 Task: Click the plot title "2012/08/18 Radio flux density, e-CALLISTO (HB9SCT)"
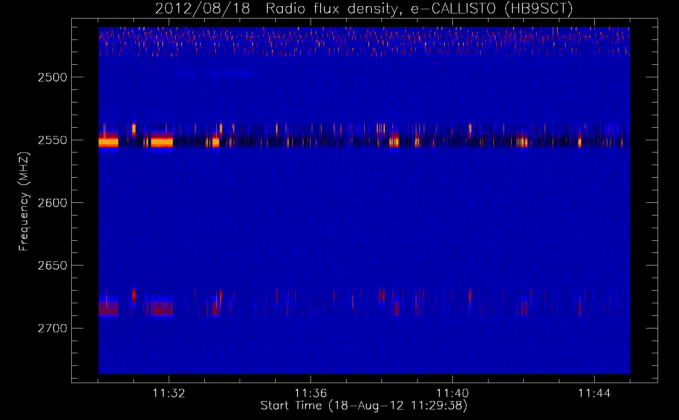click(364, 8)
